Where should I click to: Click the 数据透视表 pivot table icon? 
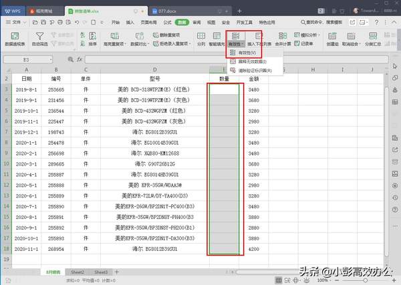click(15, 37)
